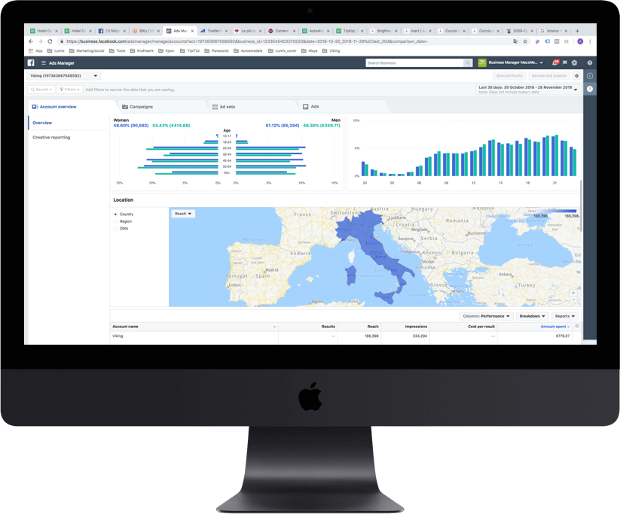
Task: Click the Search Business input field
Action: pos(411,63)
